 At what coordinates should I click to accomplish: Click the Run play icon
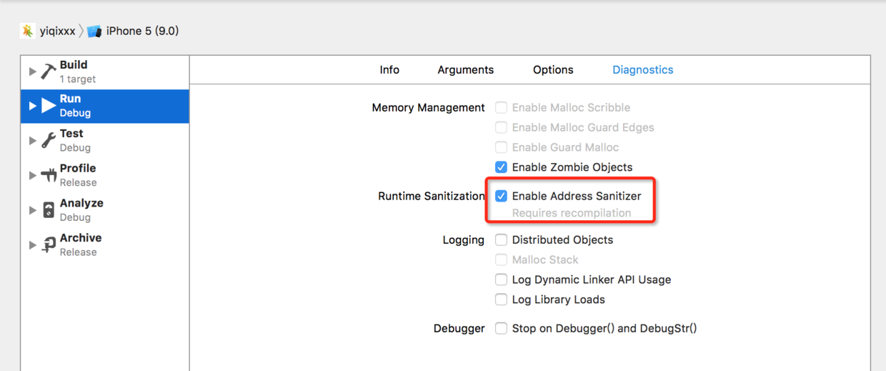point(48,106)
